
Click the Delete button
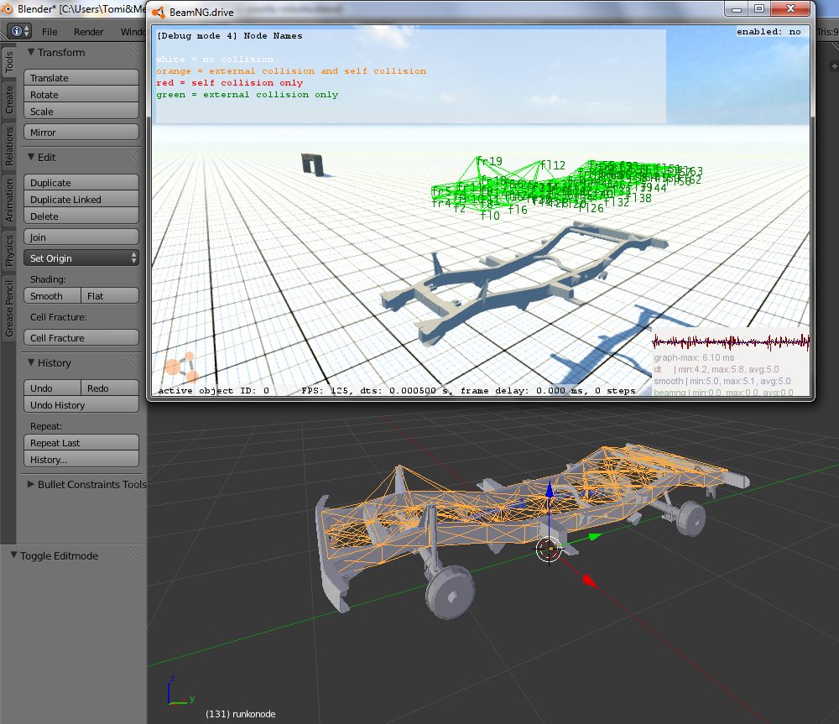[x=81, y=216]
